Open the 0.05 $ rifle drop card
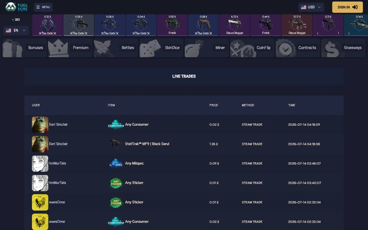The height and width of the screenshot is (230, 368). click(x=79, y=25)
